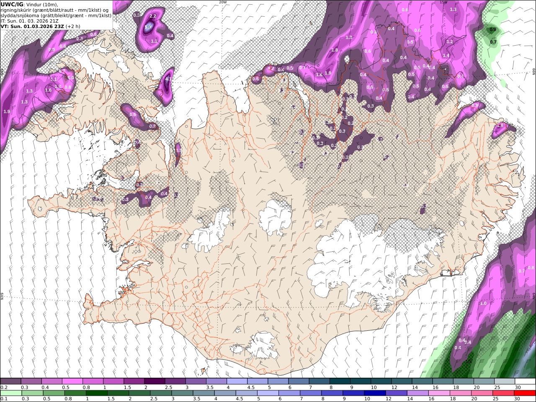Click the '20W' longitude label at the top edge

tap(223, 2)
